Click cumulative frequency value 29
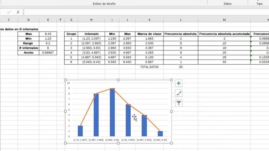 point(224,57)
